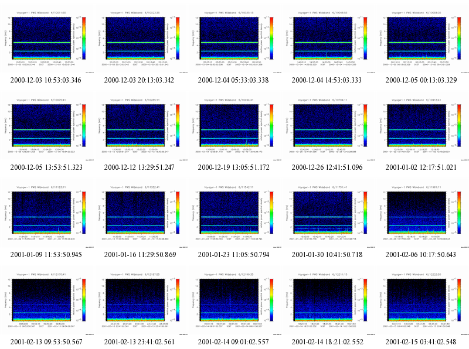Screen dimensions: 469x349
Task: Click the caption 2000-12-04 14:53:03.333
Action: click(x=327, y=80)
